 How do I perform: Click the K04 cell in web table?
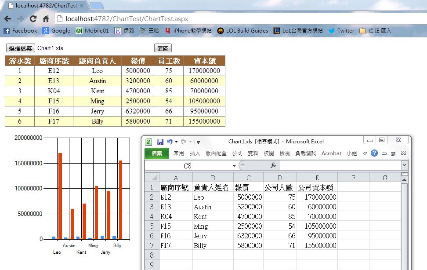click(x=54, y=91)
